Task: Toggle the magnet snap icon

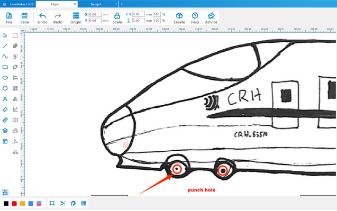Action: (73, 203)
